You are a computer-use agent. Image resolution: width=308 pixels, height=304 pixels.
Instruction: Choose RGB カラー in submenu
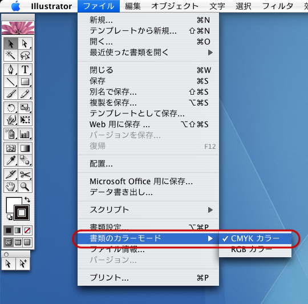pos(255,249)
